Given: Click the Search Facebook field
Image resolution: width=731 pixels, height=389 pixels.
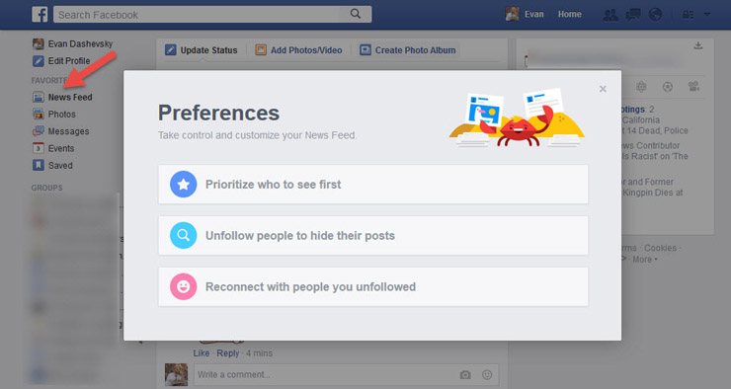Looking at the screenshot, I should [x=201, y=15].
